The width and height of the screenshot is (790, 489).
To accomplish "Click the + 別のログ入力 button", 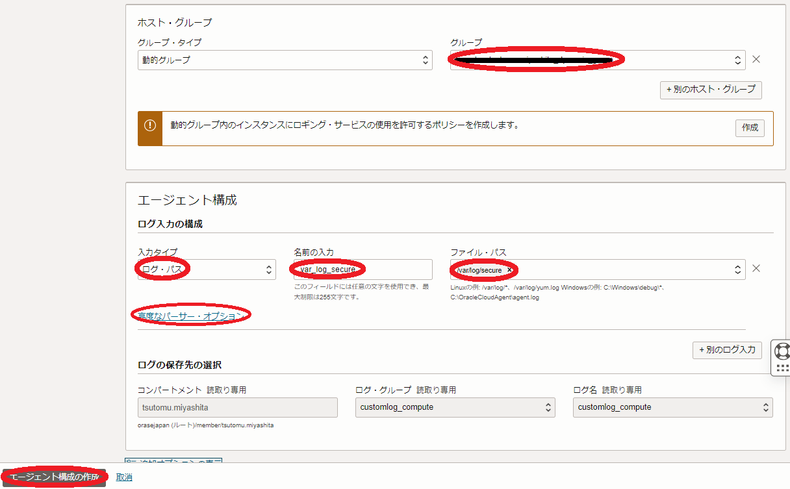I will 727,350.
